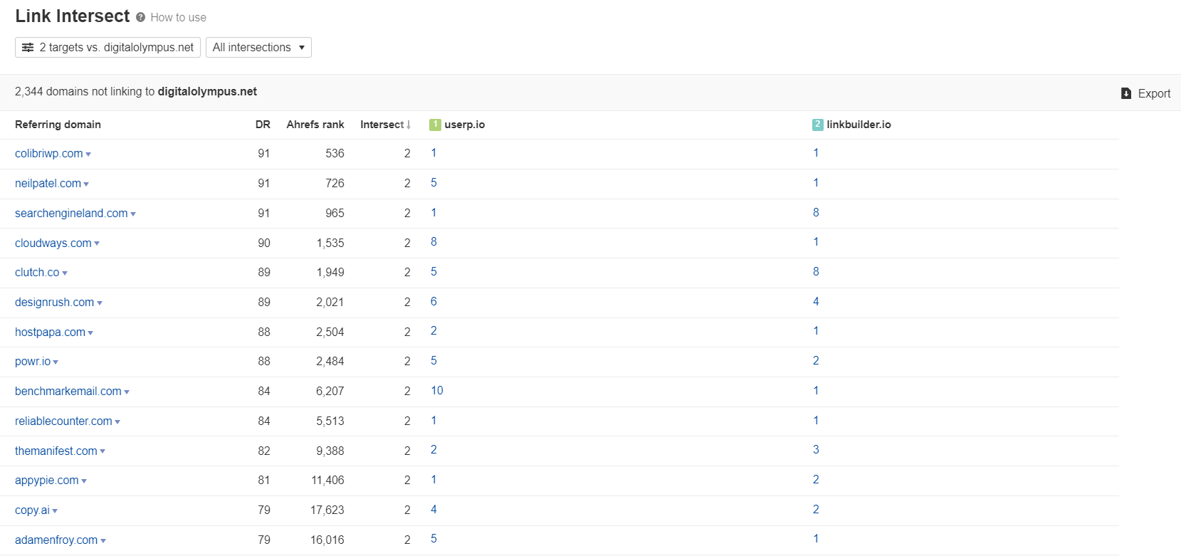Open the hostpapa.com domain link
Viewport: 1181px width, 556px height.
(x=50, y=332)
